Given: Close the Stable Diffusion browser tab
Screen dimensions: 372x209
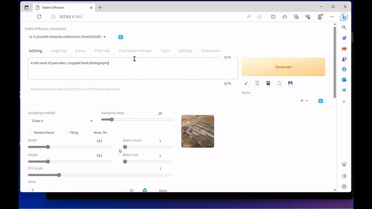Looking at the screenshot, I should (91, 7).
